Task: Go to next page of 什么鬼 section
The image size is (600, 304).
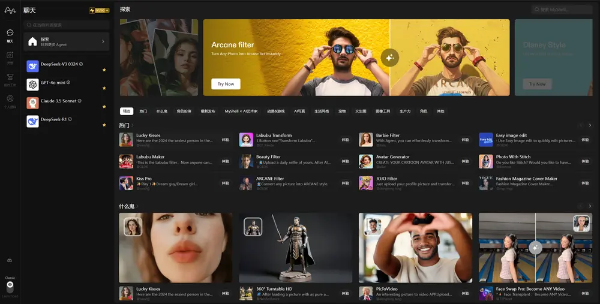Action: point(590,206)
